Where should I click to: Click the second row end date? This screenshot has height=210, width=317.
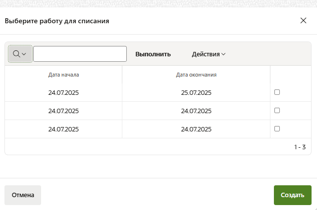click(x=196, y=111)
